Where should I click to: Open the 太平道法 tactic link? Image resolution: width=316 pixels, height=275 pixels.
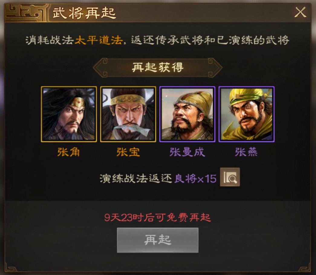pos(99,40)
